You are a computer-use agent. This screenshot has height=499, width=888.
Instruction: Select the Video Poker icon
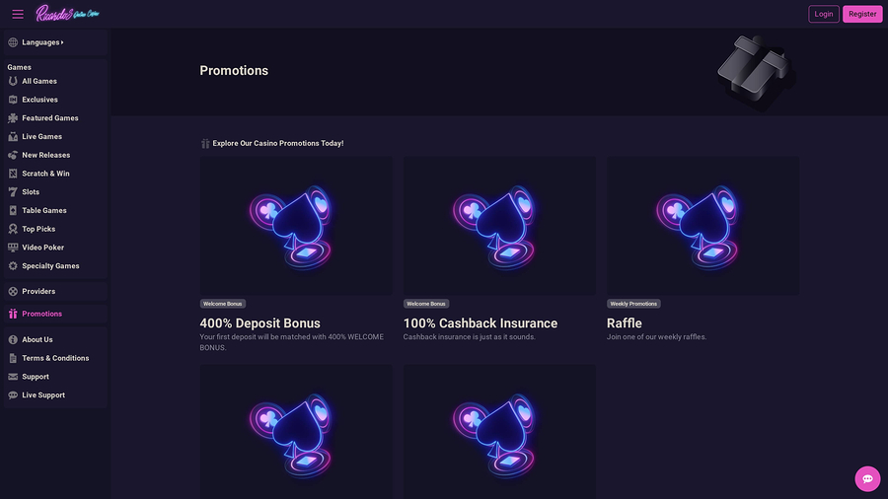pos(13,248)
